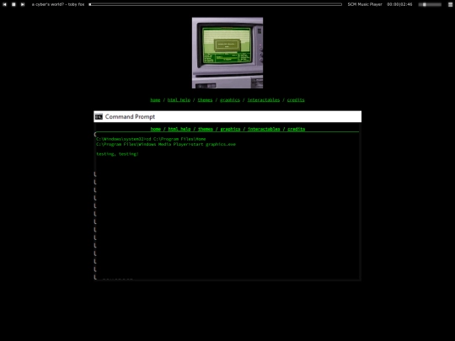Click the 'cd C:\Program Files\Home' command line

151,139
